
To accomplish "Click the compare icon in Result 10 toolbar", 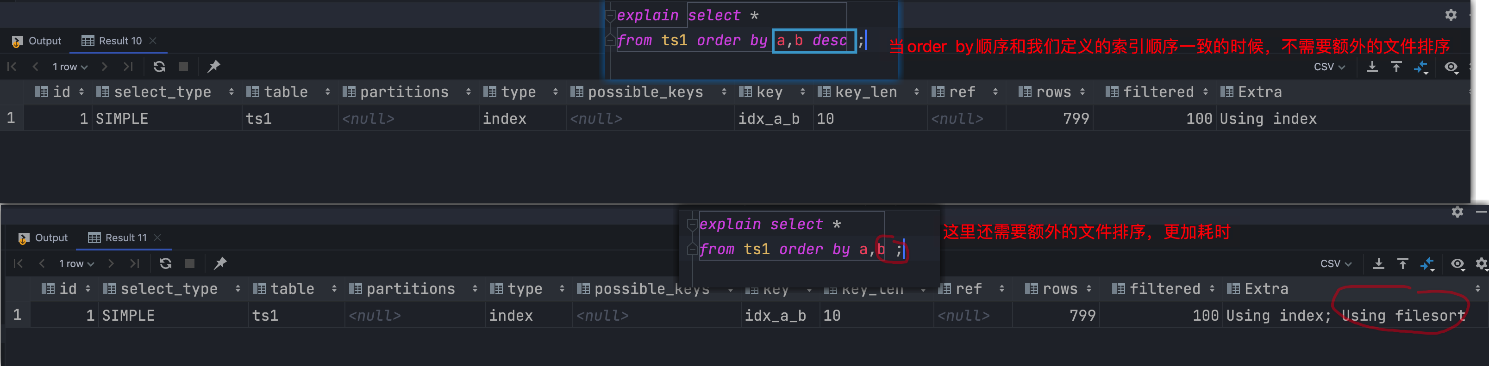I will point(1421,67).
